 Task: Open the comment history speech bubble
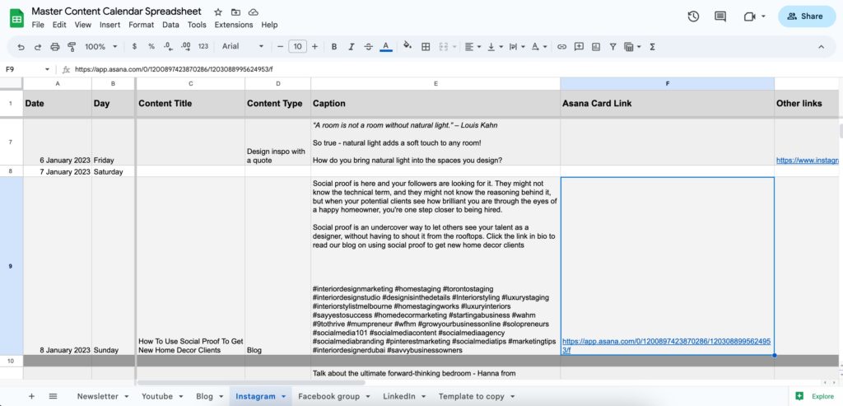point(720,16)
